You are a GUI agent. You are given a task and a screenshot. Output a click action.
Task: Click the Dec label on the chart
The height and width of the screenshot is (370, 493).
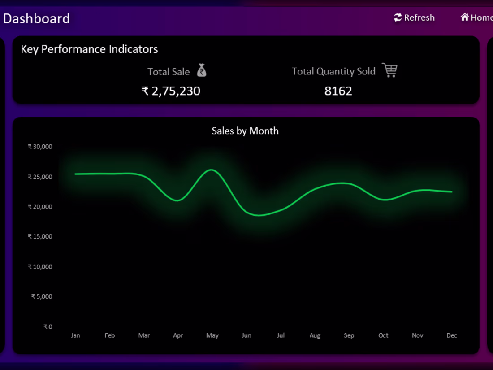[x=452, y=335]
